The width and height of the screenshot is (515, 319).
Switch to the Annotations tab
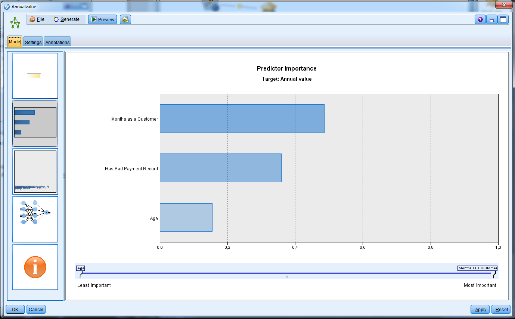pyautogui.click(x=58, y=42)
